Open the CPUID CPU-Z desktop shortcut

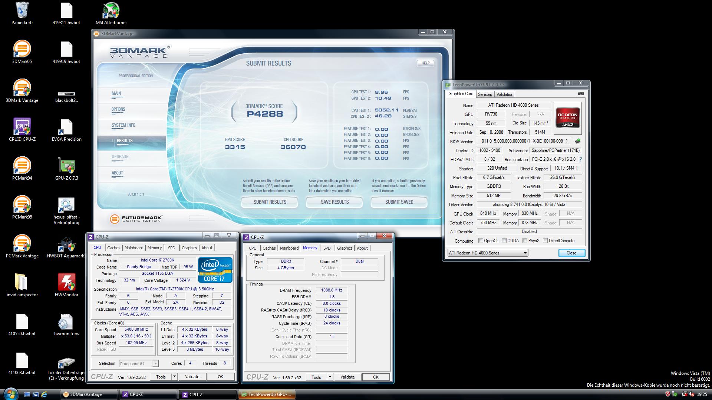[22, 130]
